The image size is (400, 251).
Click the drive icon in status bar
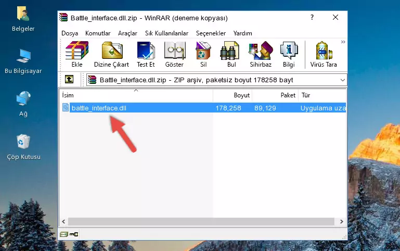click(x=64, y=234)
